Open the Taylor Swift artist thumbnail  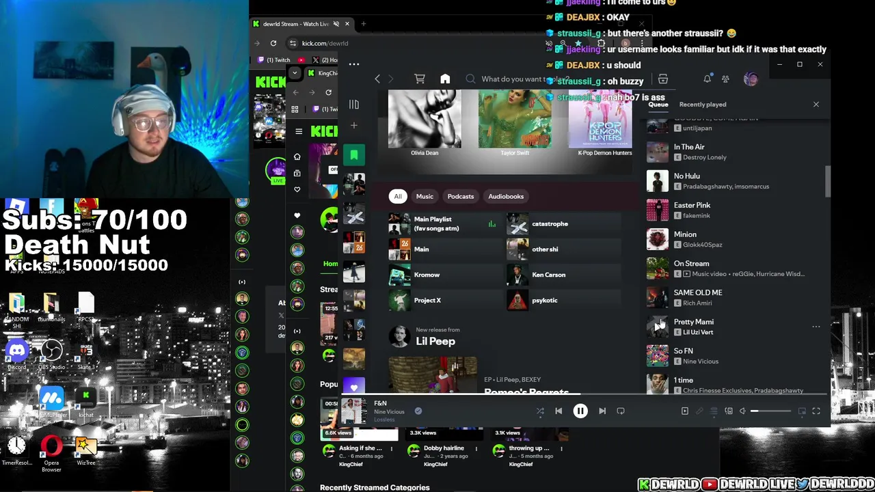click(515, 120)
